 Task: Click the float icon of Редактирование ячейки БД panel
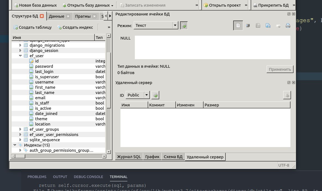click(x=289, y=14)
